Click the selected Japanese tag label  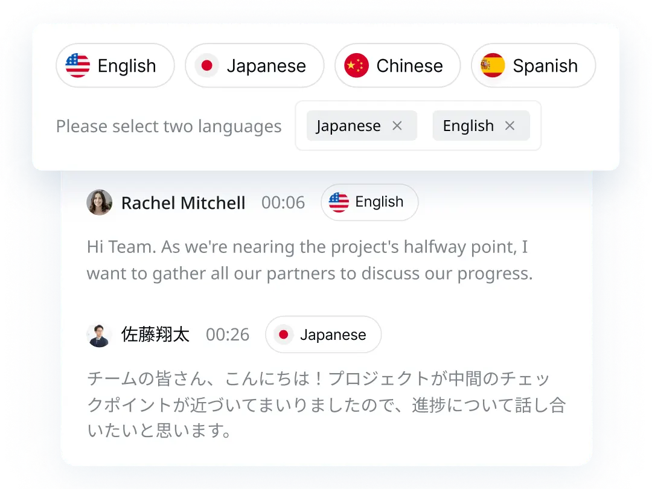(x=348, y=126)
